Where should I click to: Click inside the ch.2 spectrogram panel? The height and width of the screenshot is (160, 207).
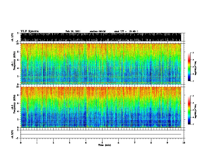(101, 107)
